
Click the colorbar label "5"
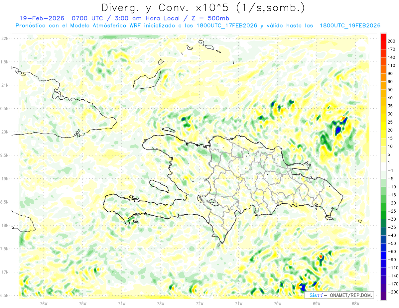389,154
